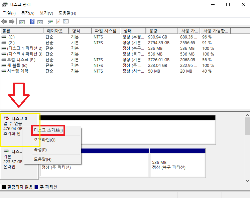Click the black 할당되지 않음 legend swatch

[4, 187]
